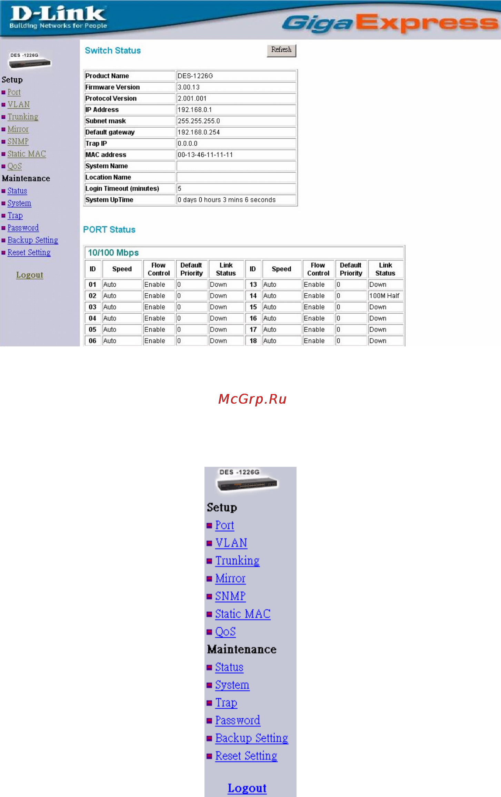Viewport: 501px width, 797px height.
Task: Click the GigaExpress logo in the banner
Action: 390,23
